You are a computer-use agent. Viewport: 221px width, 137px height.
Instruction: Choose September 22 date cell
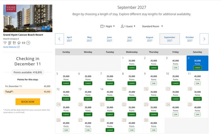point(132,110)
